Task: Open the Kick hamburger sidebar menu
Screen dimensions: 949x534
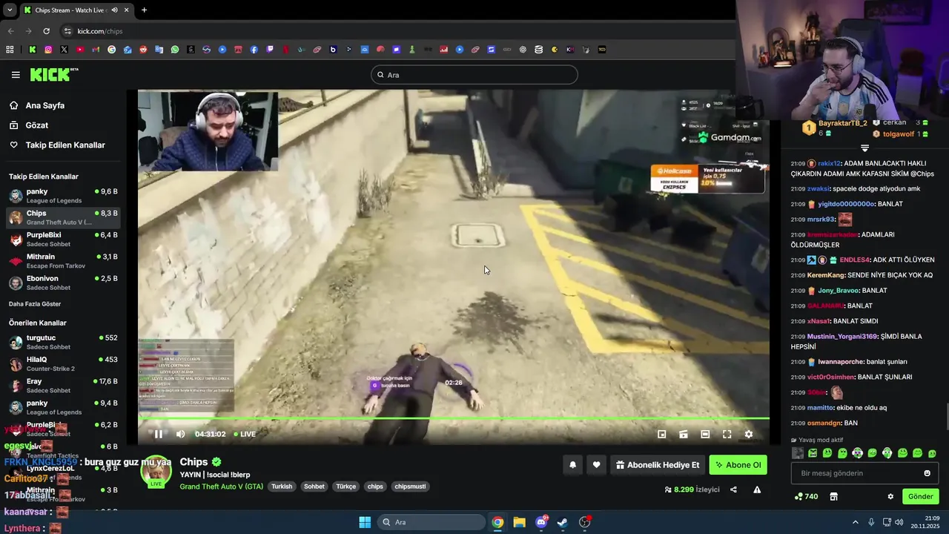Action: coord(16,75)
